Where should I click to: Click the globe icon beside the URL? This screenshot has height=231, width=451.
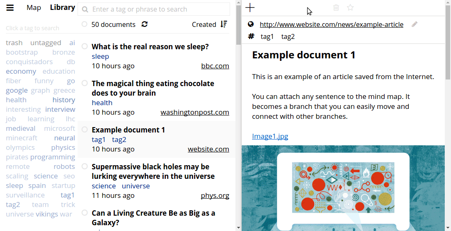251,24
